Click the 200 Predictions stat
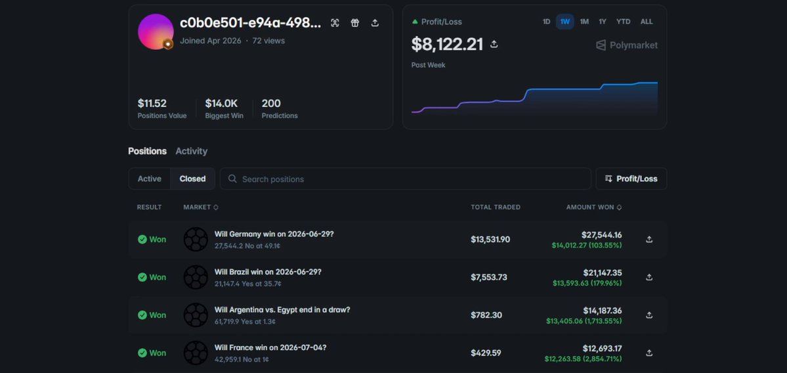787x373 pixels. [280, 108]
